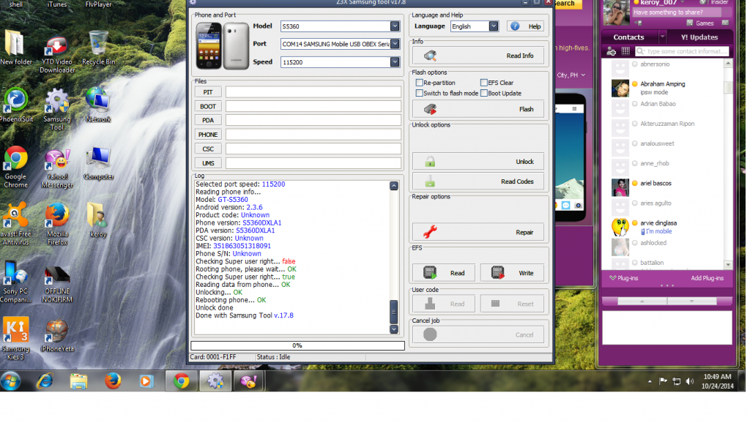Click the PDA file select button
The width and height of the screenshot is (750, 423).
pos(208,120)
